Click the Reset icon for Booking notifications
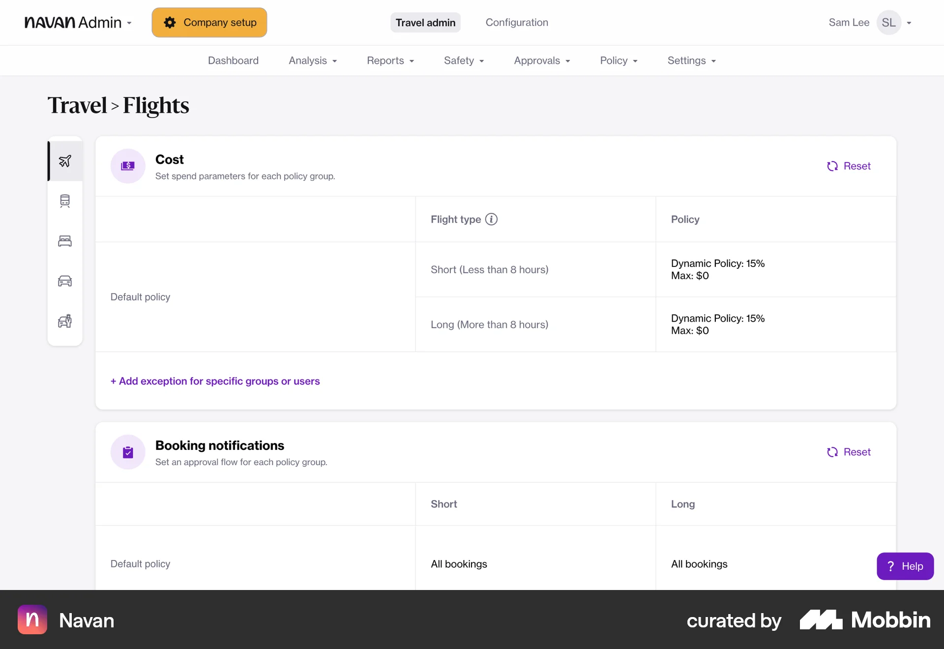 [832, 452]
